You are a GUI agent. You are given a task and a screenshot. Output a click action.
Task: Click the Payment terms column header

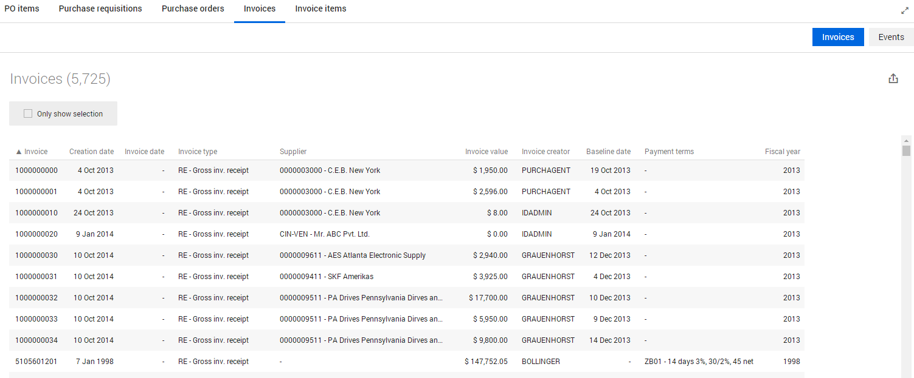click(669, 152)
